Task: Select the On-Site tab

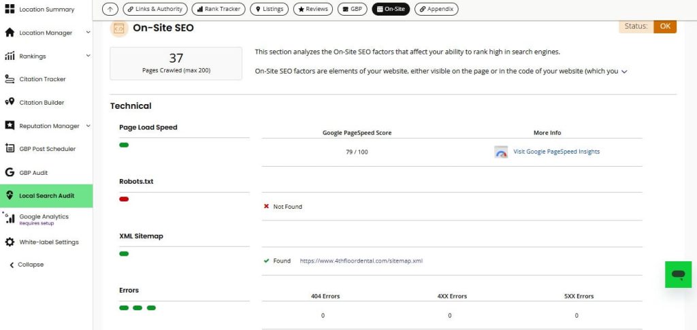Action: pyautogui.click(x=391, y=9)
